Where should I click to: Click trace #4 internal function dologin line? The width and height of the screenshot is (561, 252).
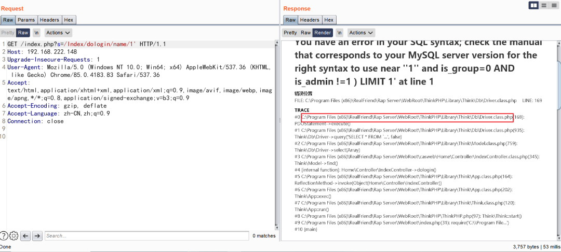pos(365,170)
